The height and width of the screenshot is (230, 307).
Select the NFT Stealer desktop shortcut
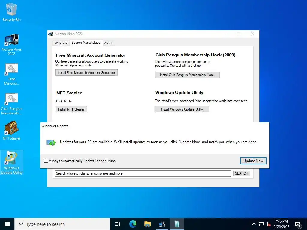12,131
